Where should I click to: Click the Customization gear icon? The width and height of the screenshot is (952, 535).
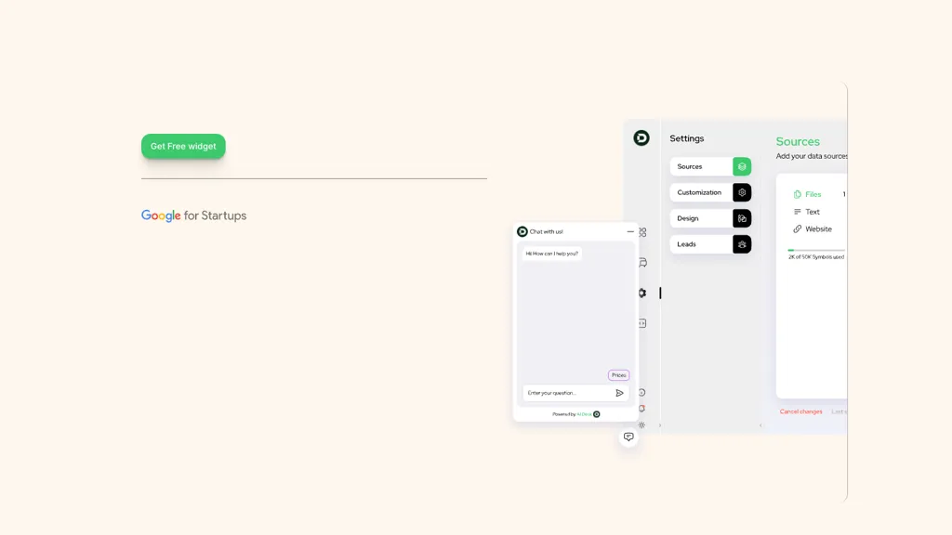pyautogui.click(x=742, y=192)
